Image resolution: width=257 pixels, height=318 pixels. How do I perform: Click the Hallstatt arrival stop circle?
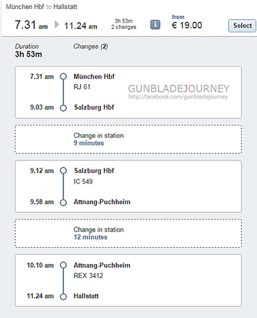[x=63, y=297]
